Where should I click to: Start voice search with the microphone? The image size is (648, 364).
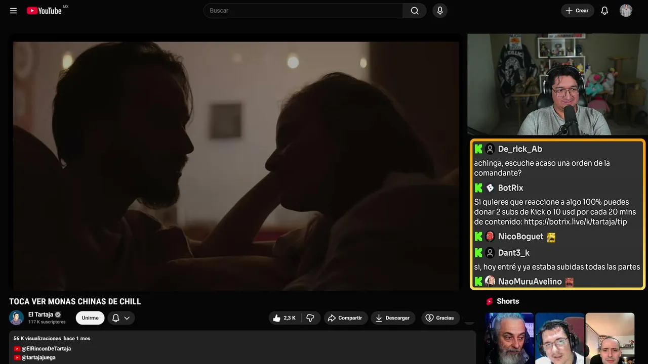[x=440, y=11]
